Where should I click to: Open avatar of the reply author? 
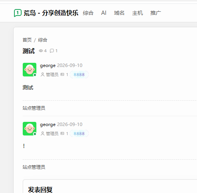tap(30, 129)
